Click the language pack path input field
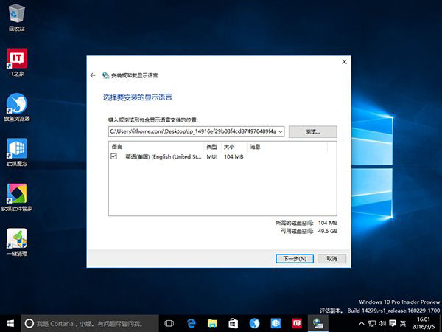 [193, 131]
